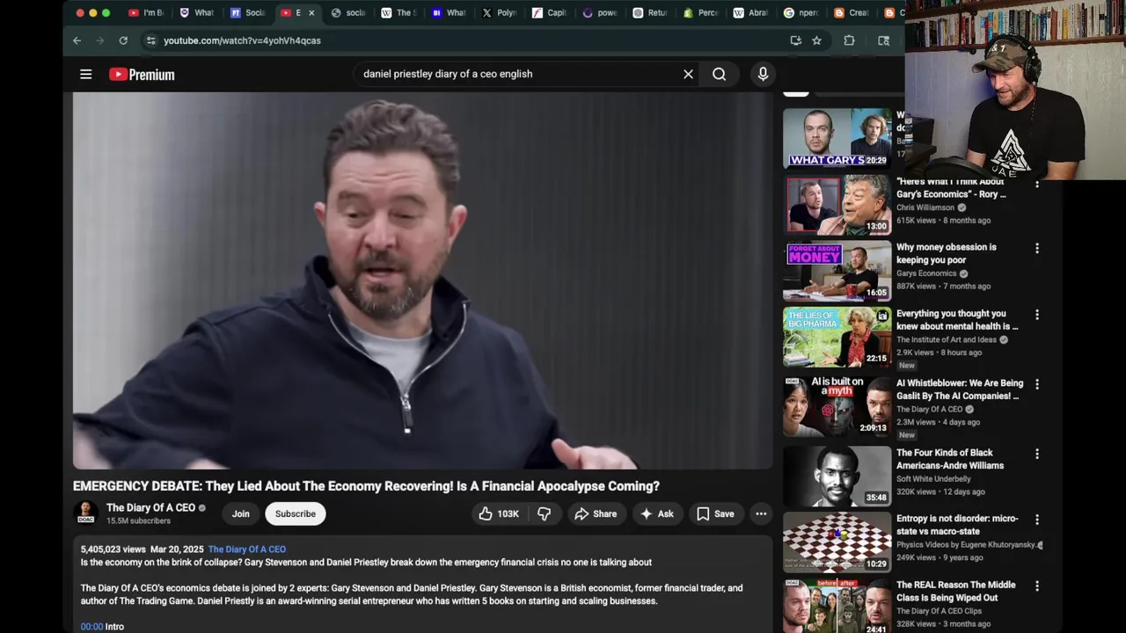Open the 35:48 black-and-white portrait thumbnail
1126x633 pixels.
click(837, 476)
